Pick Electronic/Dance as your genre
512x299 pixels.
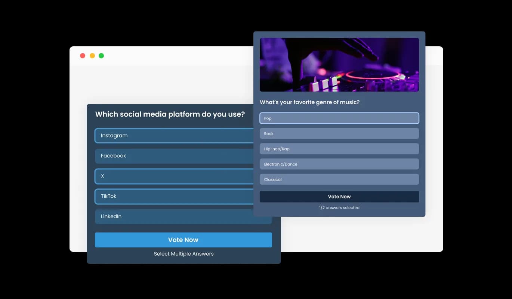(339, 164)
